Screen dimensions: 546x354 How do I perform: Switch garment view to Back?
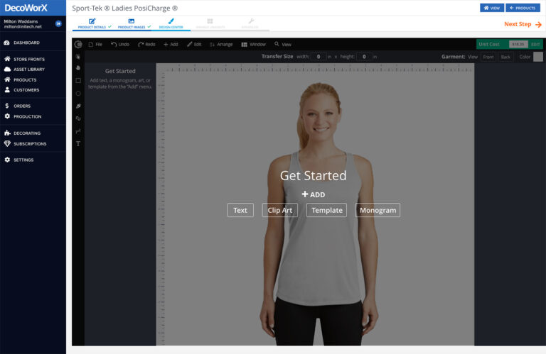505,57
